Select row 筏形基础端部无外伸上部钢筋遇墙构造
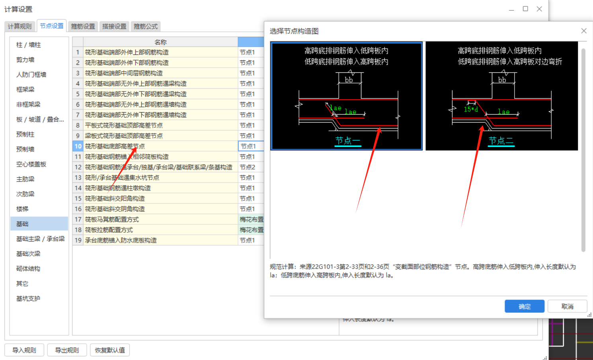The image size is (593, 360). click(x=160, y=104)
